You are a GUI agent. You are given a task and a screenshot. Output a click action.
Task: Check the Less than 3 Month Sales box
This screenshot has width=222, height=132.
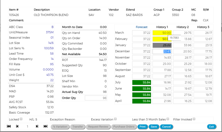(168, 119)
